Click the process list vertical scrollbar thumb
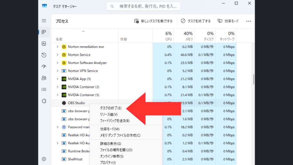293x165 pixels. click(254, 79)
